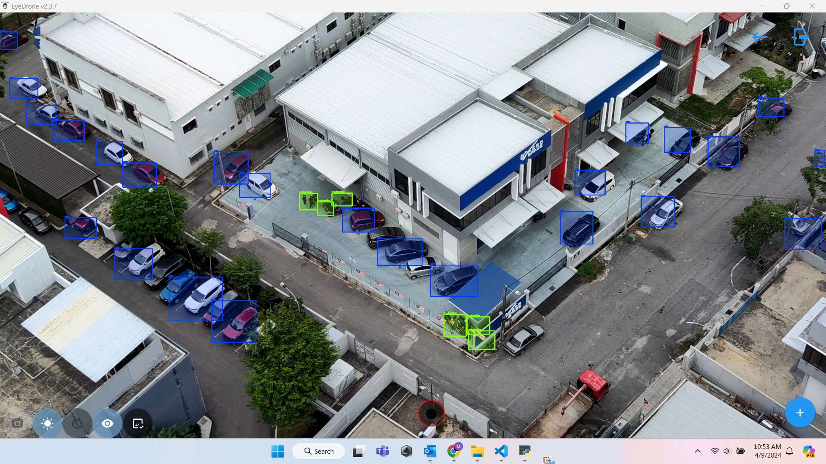This screenshot has height=464, width=826.
Task: Toggle day mode sun button
Action: (x=47, y=424)
